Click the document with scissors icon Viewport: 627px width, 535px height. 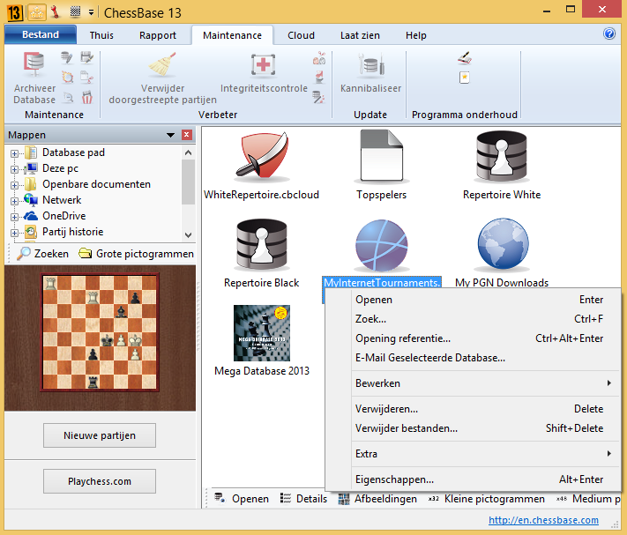(x=86, y=77)
